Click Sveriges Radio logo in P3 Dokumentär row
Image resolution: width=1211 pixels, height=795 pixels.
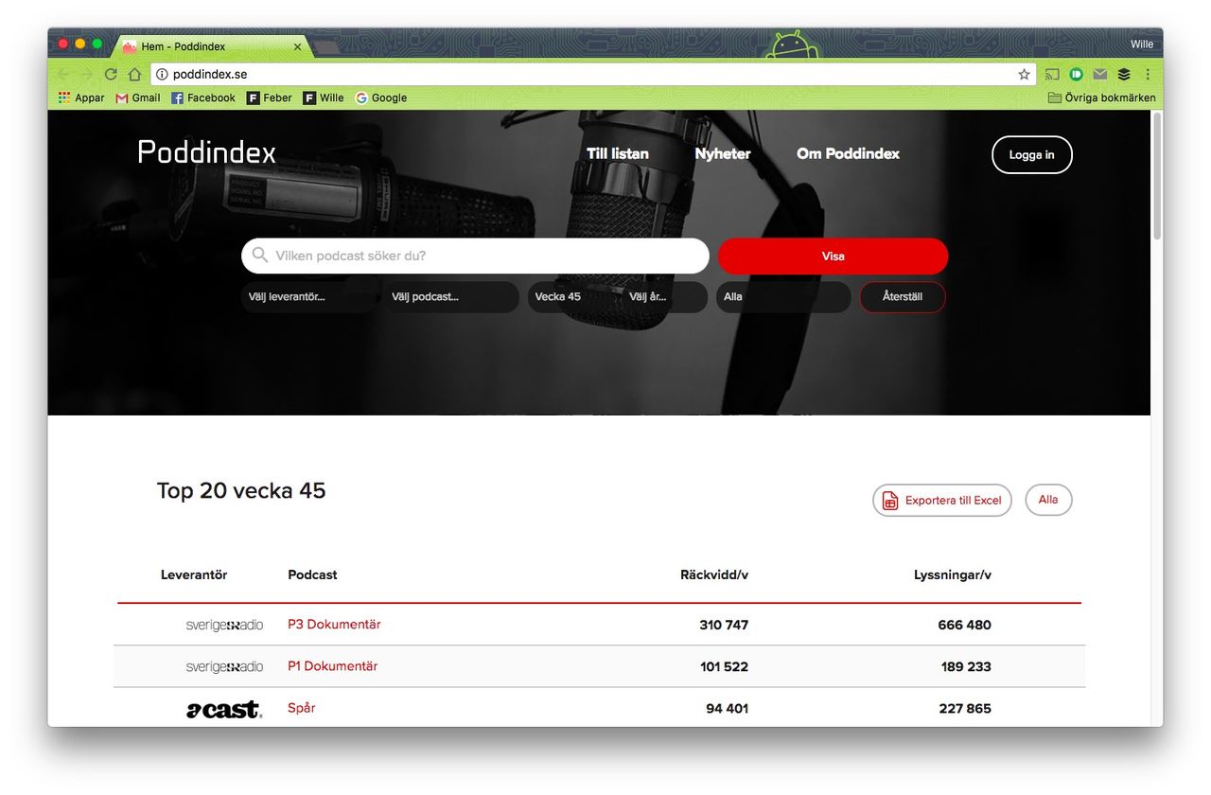tap(224, 626)
